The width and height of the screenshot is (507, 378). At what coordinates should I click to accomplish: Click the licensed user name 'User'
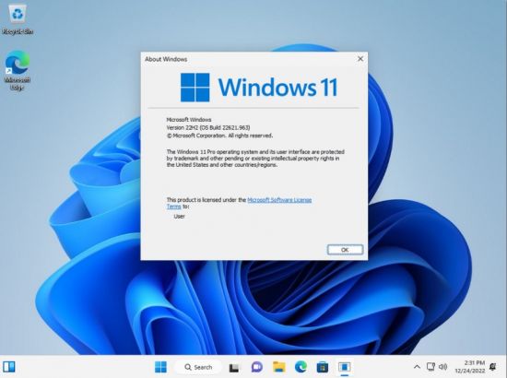[180, 217]
